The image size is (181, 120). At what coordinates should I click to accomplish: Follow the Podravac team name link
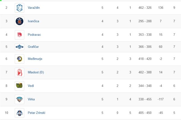coord(34,35)
